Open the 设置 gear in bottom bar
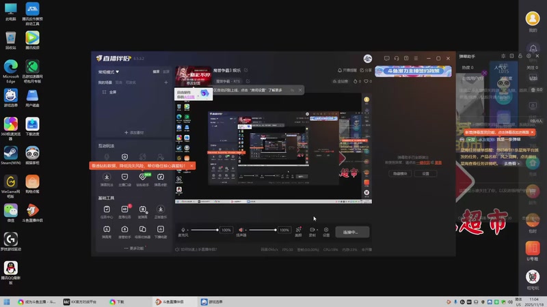 click(326, 231)
